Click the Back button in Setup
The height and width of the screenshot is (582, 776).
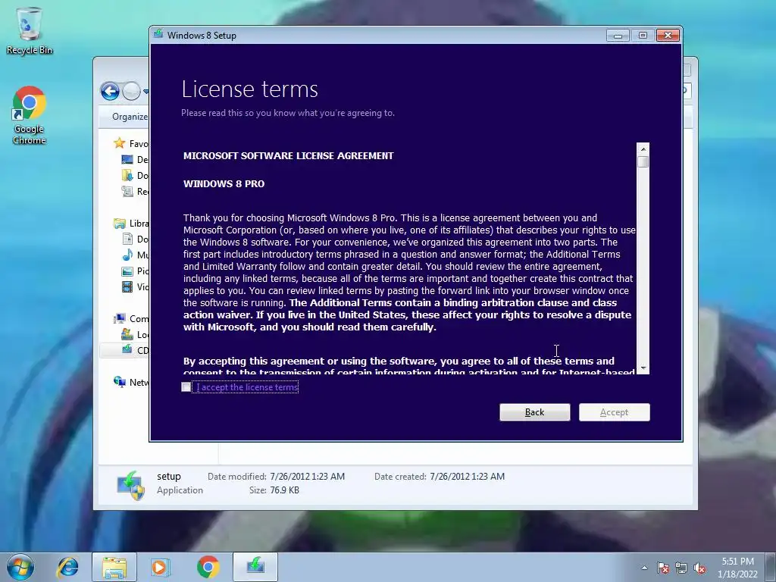coord(534,412)
